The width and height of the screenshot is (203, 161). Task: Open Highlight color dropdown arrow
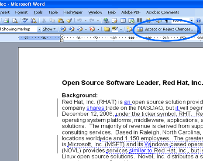coord(121,29)
